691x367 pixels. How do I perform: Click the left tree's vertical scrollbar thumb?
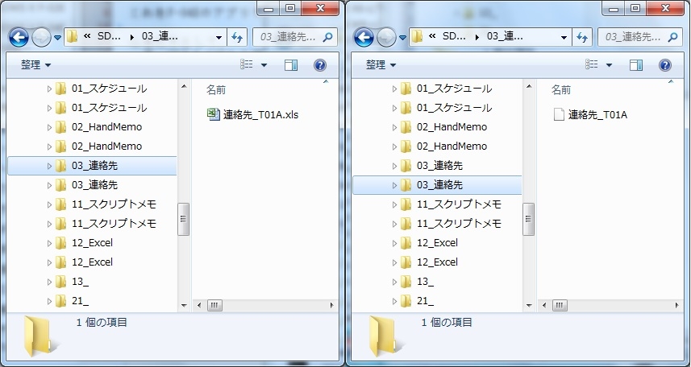[184, 219]
